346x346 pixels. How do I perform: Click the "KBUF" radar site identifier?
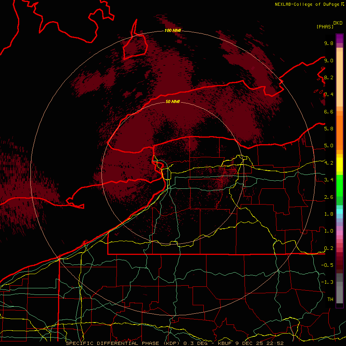pos(225,343)
